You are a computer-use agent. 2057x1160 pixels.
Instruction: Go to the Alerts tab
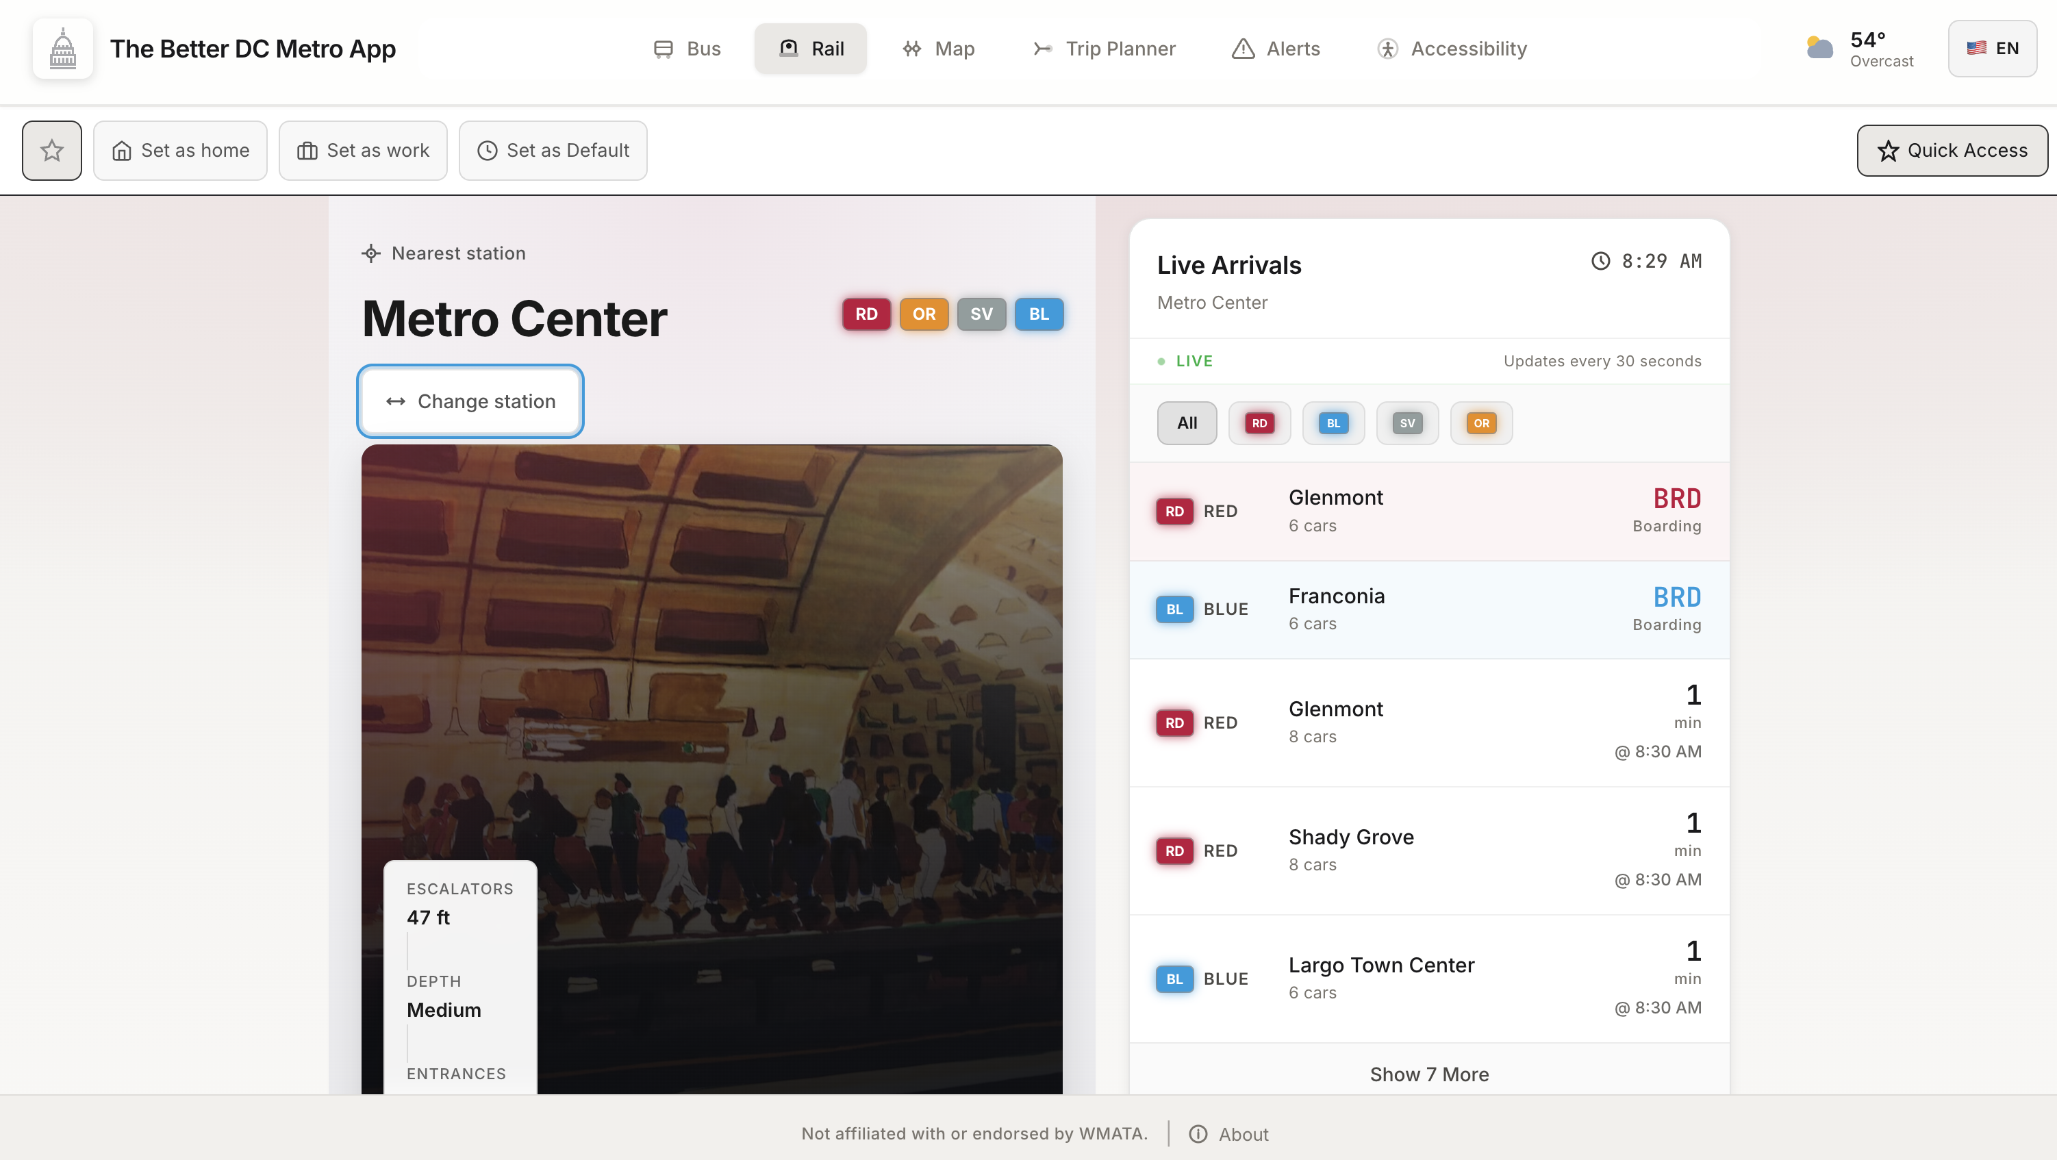[x=1276, y=49]
